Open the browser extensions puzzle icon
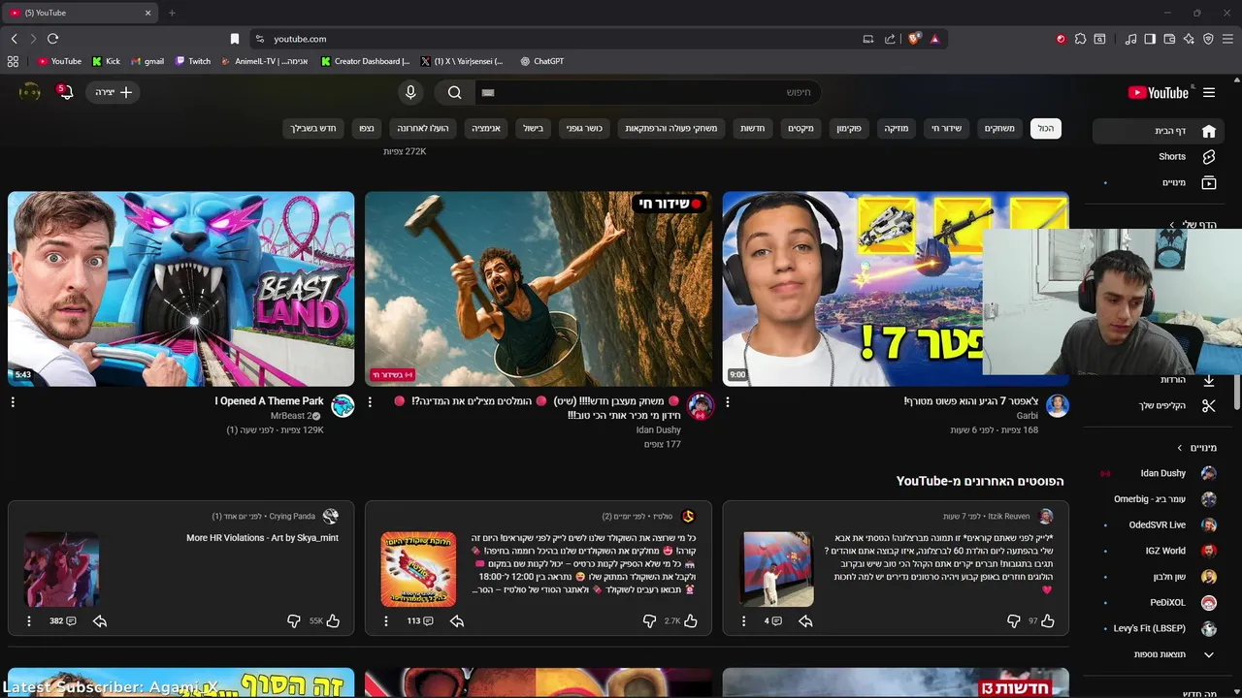 [x=1080, y=39]
